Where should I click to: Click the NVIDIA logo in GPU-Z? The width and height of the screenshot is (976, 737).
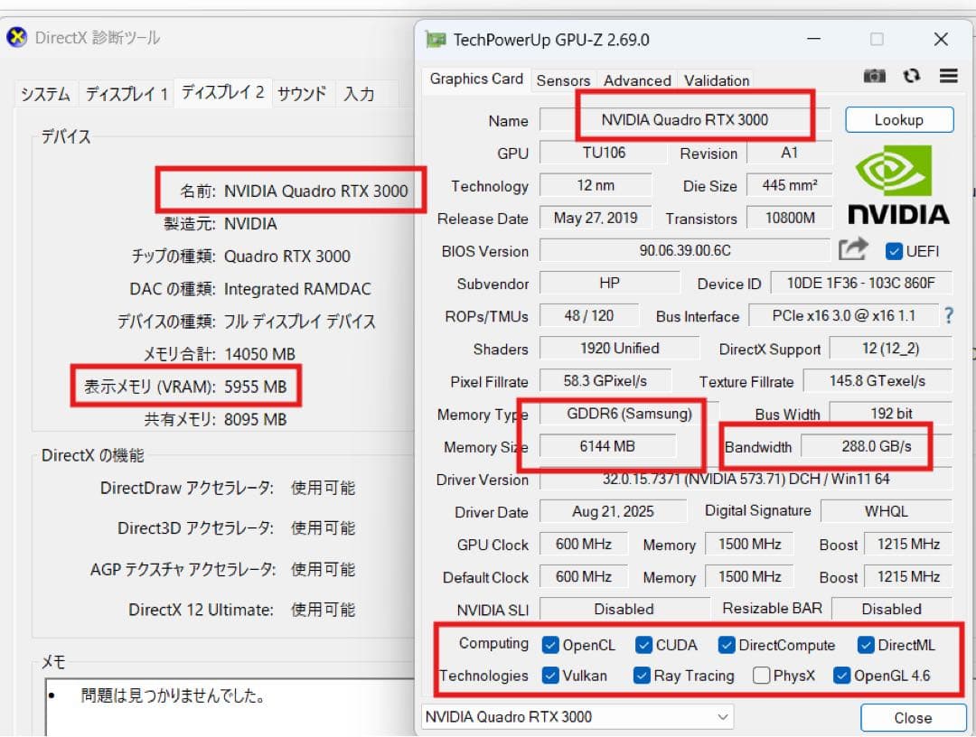tap(898, 185)
